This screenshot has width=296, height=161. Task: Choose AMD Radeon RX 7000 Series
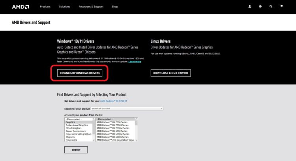[114, 122]
